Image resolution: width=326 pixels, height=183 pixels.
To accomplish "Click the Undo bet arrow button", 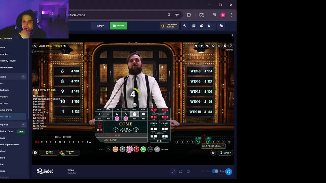I will click(x=108, y=149).
